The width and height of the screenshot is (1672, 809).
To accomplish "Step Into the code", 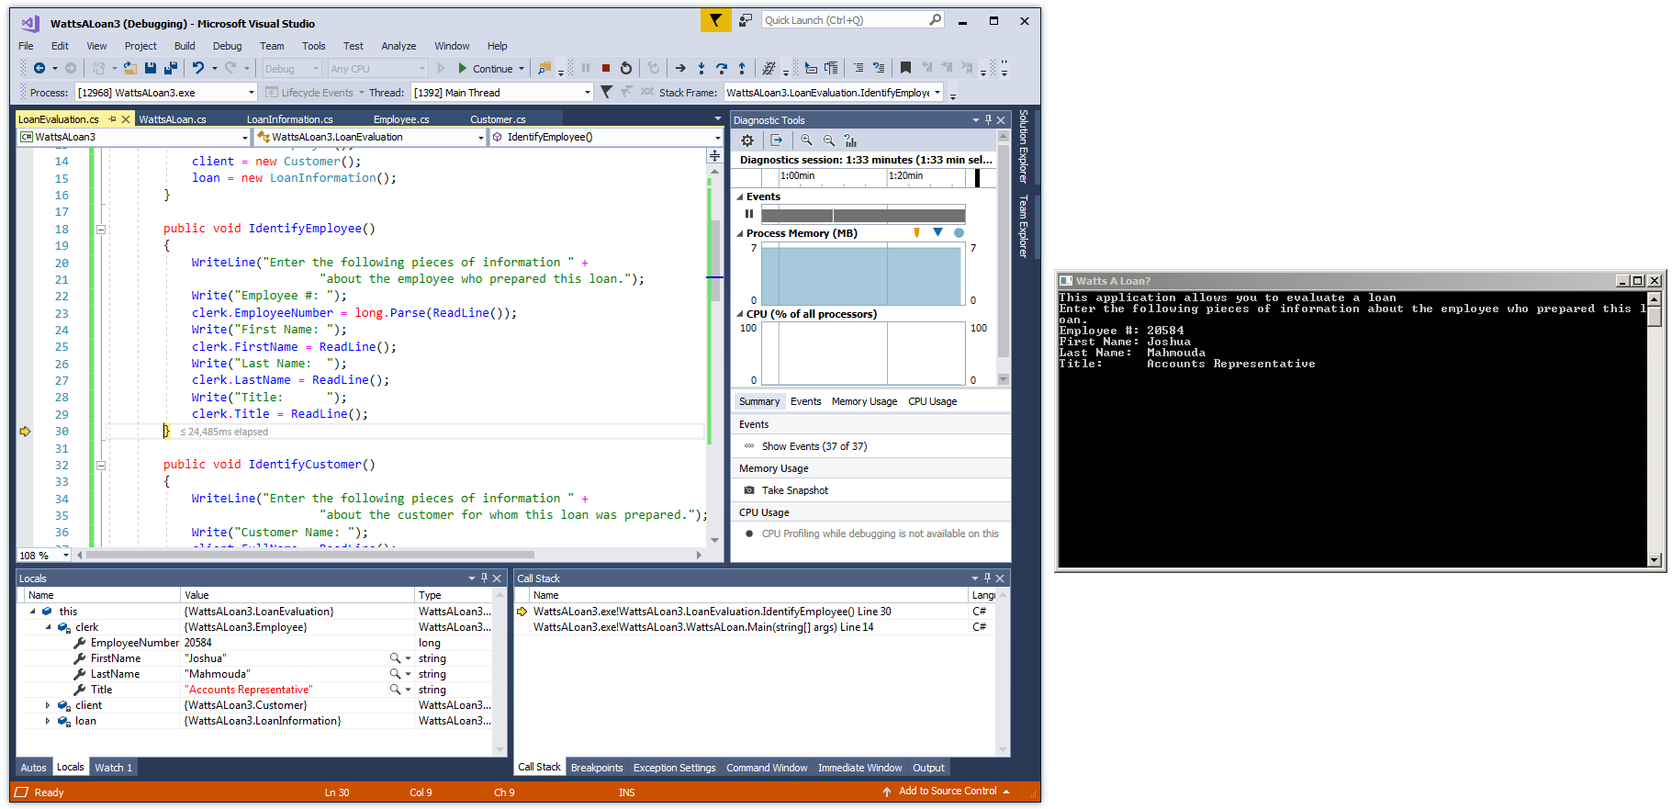I will 701,68.
